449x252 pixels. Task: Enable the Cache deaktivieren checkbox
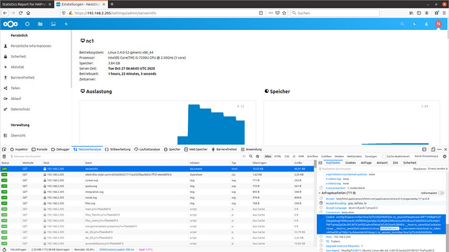(x=385, y=157)
